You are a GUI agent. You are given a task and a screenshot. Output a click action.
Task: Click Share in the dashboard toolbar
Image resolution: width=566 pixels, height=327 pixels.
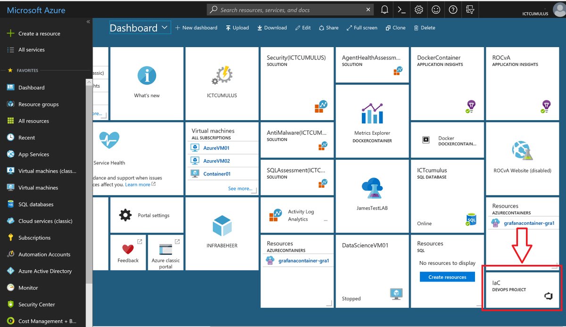click(x=329, y=28)
